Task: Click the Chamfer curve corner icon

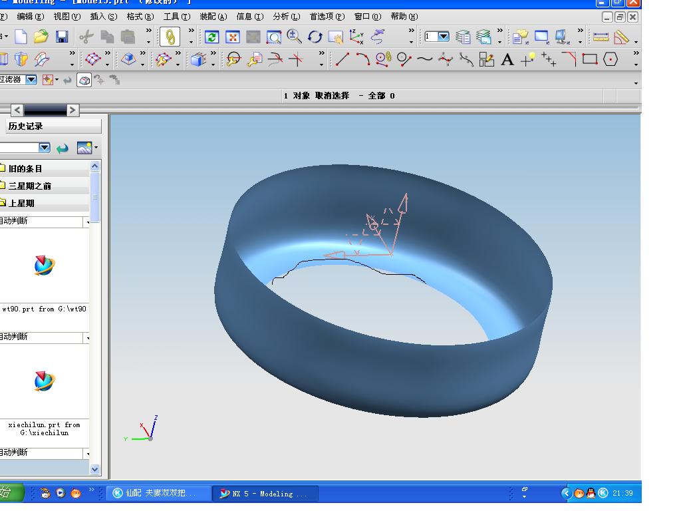Action: click(x=569, y=59)
